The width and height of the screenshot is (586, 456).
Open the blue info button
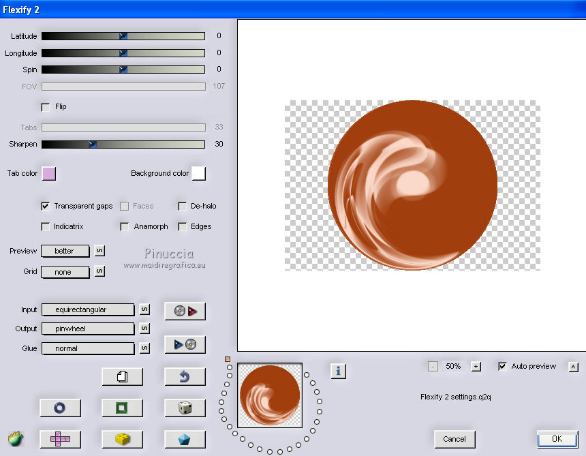(x=338, y=371)
